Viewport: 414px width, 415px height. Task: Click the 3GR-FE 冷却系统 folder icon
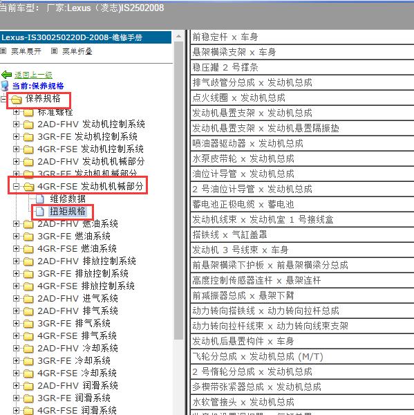click(28, 361)
